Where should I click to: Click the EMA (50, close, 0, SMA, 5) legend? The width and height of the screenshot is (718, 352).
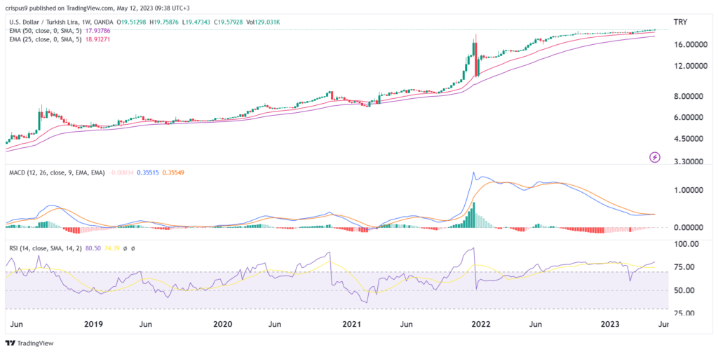[45, 31]
